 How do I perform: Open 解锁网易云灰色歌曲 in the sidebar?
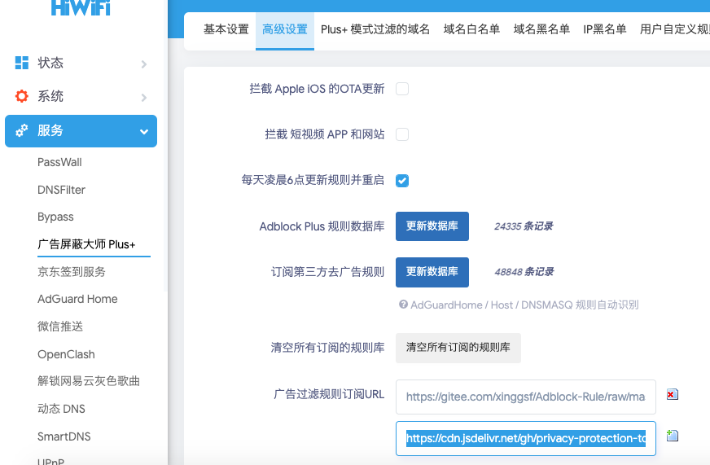pyautogui.click(x=89, y=381)
